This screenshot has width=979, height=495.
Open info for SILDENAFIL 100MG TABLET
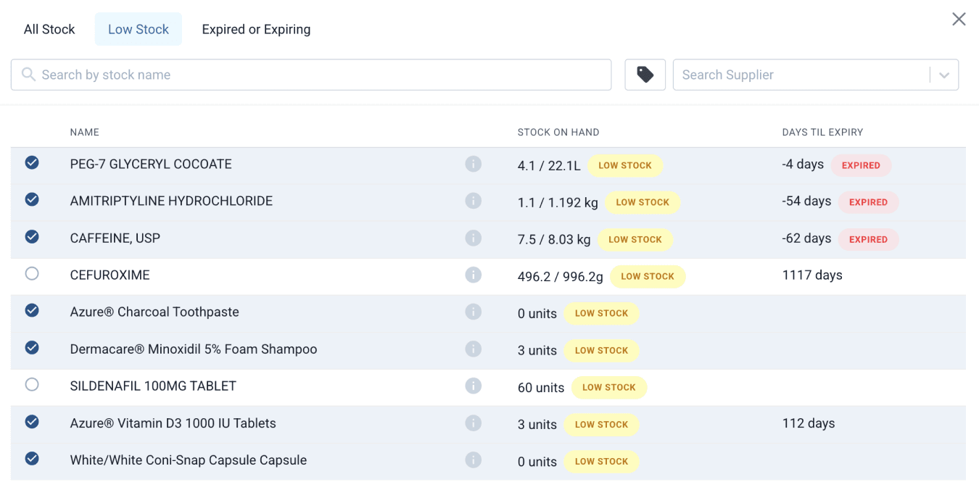[x=474, y=386]
